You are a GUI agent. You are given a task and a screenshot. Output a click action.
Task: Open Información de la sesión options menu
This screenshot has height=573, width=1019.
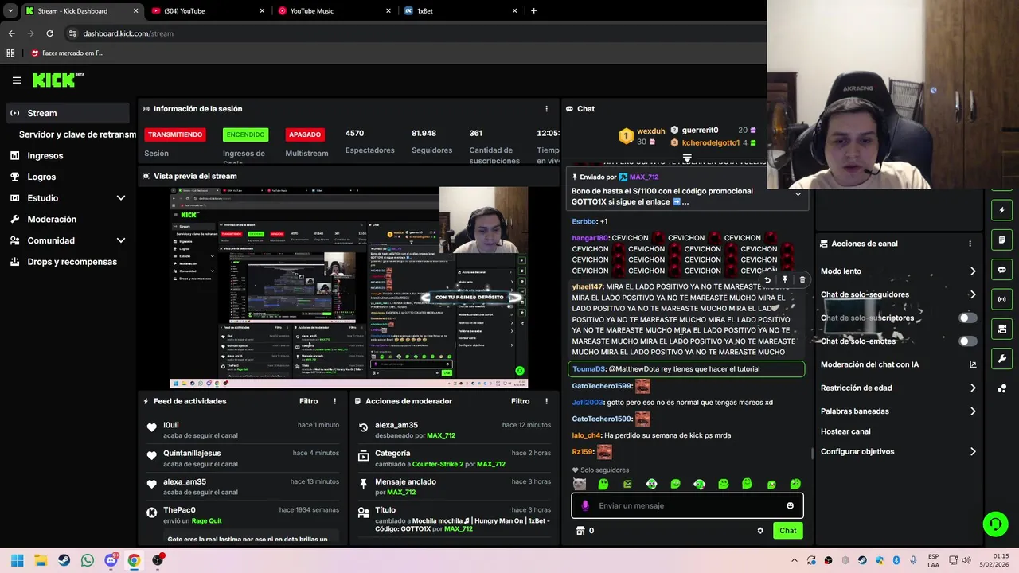546,109
